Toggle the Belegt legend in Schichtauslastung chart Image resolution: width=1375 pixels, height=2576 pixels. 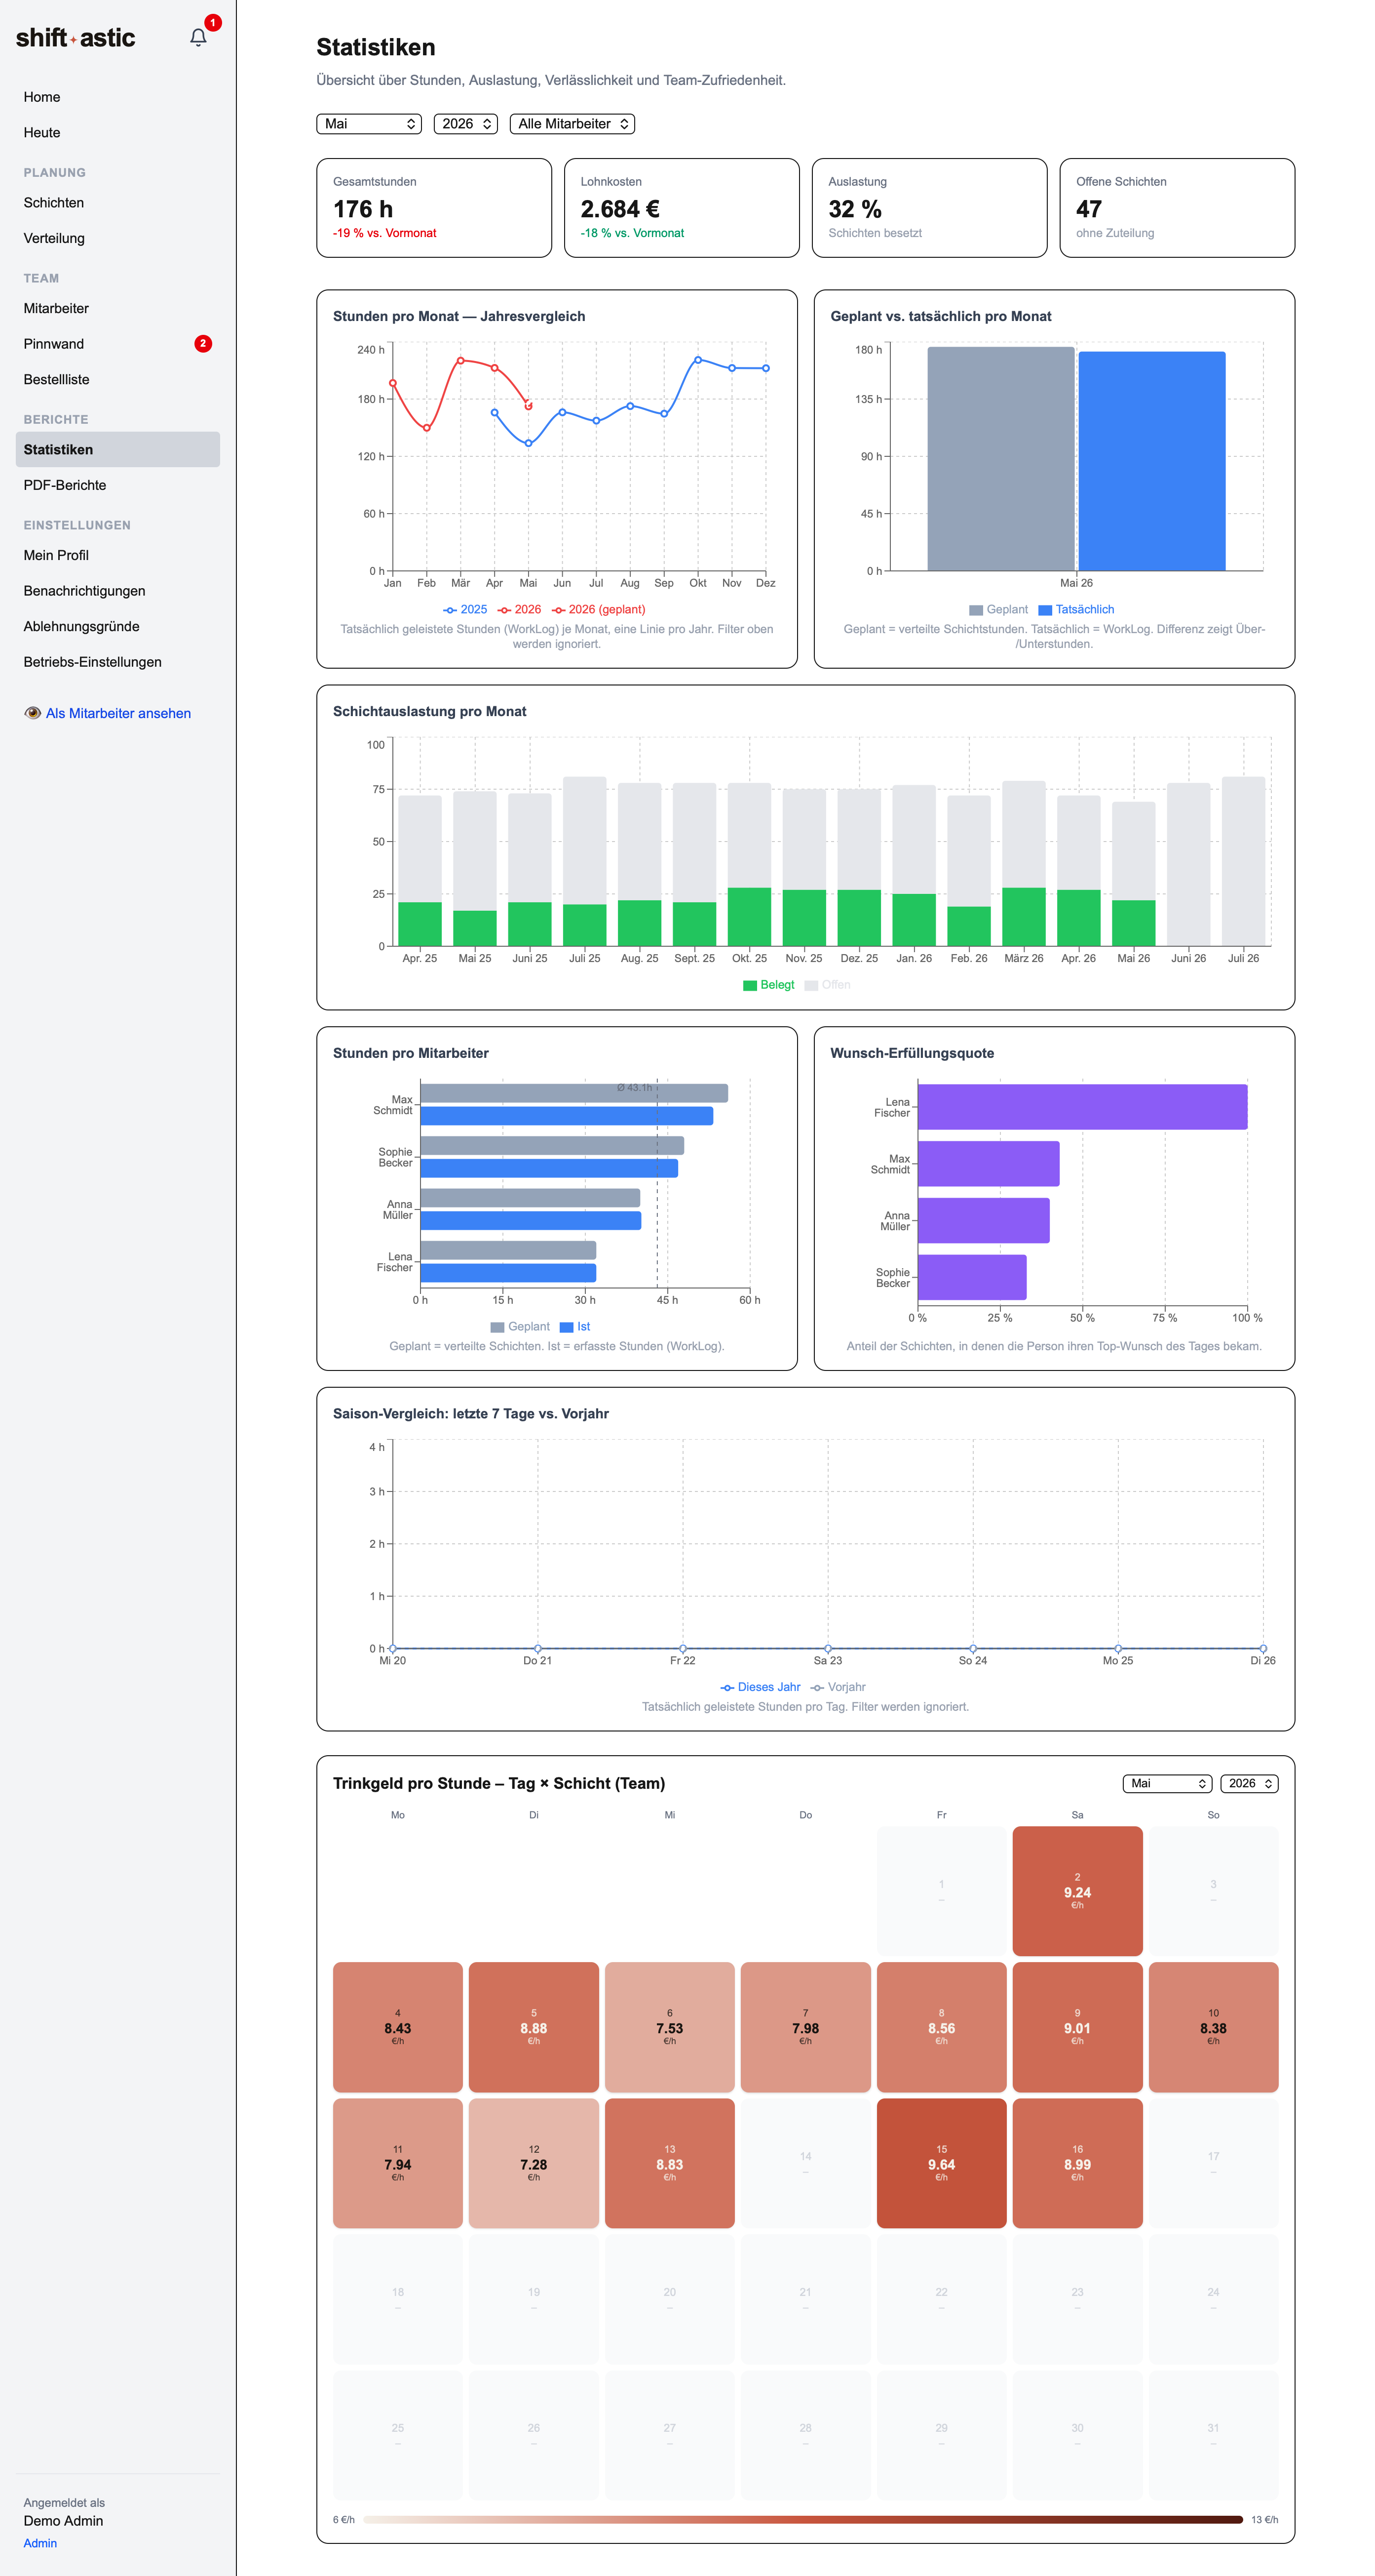(x=768, y=985)
